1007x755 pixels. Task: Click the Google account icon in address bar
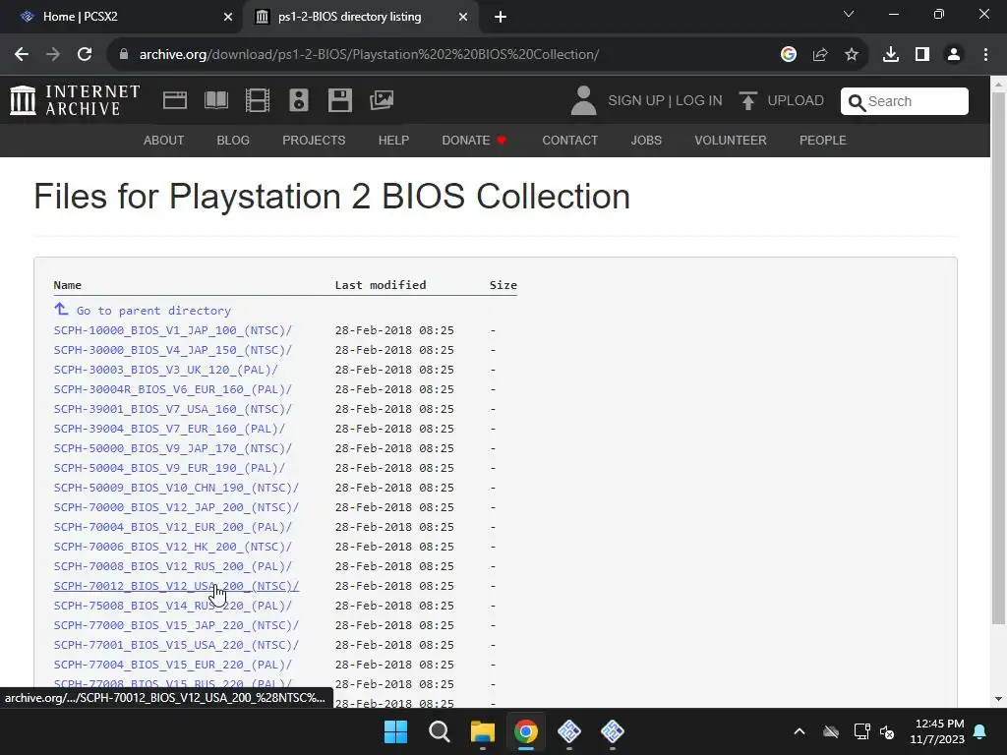click(x=789, y=55)
